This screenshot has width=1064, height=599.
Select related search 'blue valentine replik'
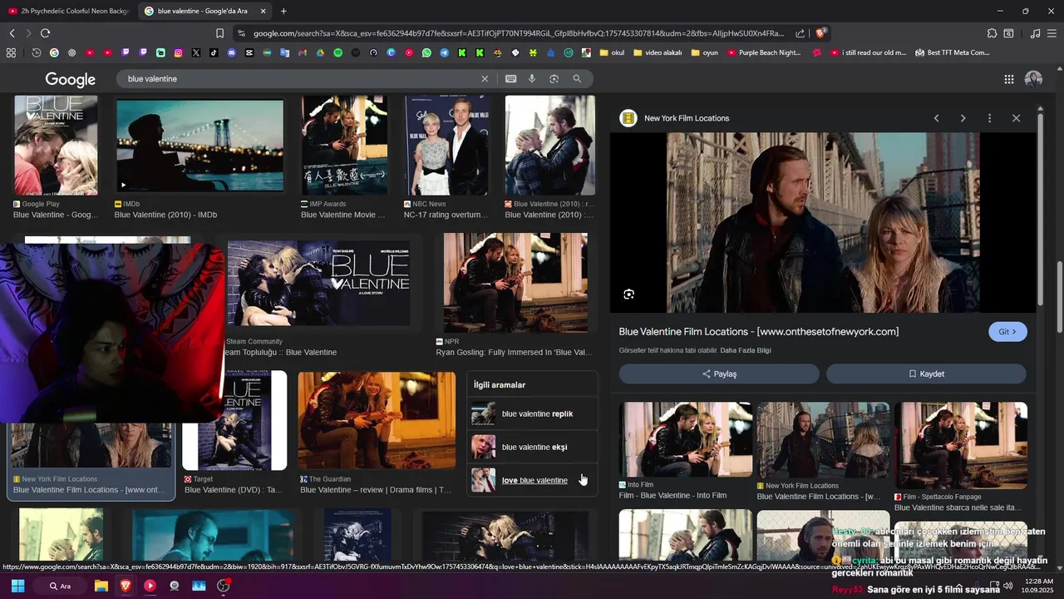[x=532, y=413]
